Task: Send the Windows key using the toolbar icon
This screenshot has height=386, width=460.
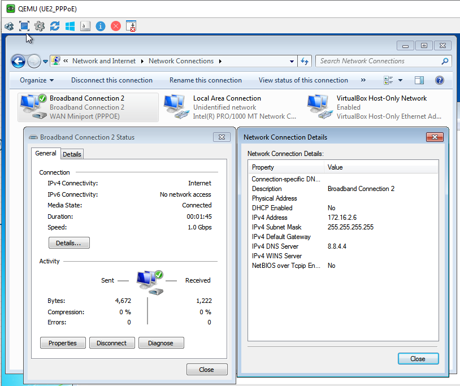Action: click(70, 26)
